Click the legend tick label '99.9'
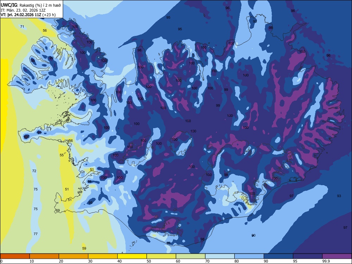This screenshot has height=264, width=352. (326, 261)
